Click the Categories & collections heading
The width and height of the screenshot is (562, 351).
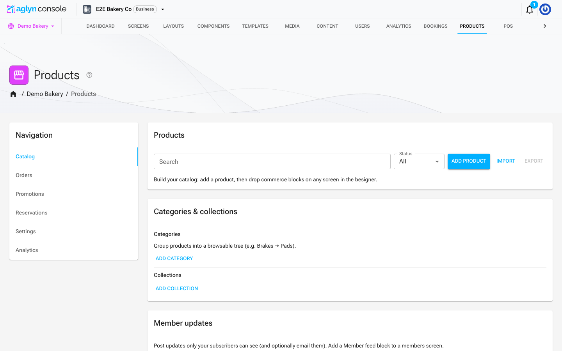[x=196, y=212]
